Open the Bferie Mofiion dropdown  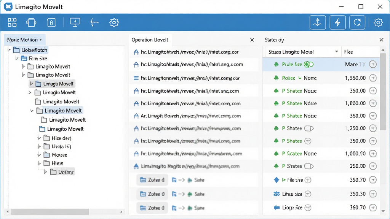coord(24,40)
